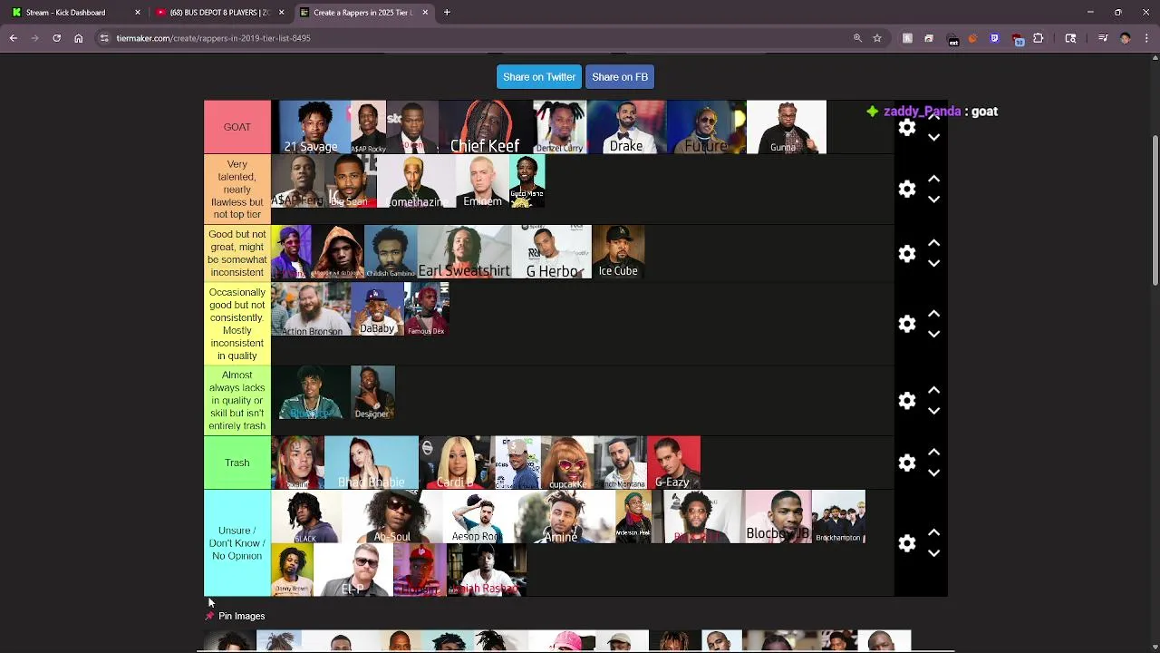1160x653 pixels.
Task: Move Trash tier row up
Action: tap(933, 452)
